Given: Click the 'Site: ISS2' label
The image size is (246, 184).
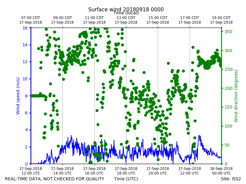Looking at the screenshot, I should (231, 179).
